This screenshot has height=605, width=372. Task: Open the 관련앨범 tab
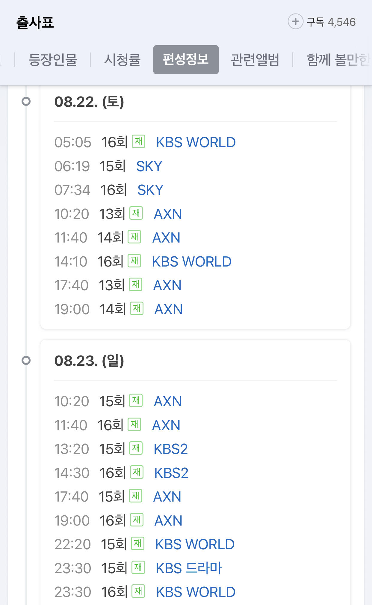[255, 59]
